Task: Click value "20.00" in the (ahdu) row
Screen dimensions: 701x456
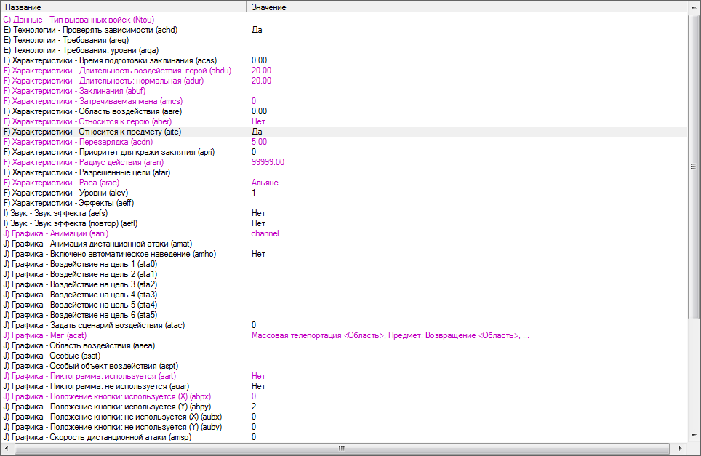Action: [x=261, y=71]
